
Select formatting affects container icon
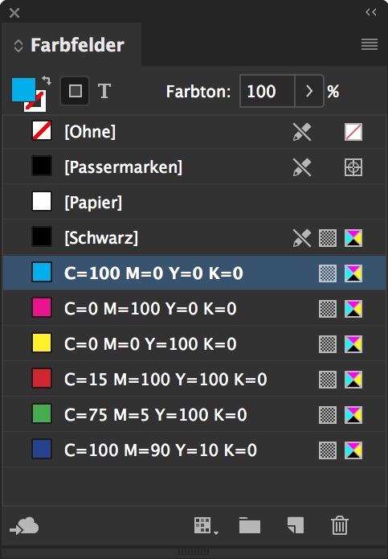coord(75,91)
